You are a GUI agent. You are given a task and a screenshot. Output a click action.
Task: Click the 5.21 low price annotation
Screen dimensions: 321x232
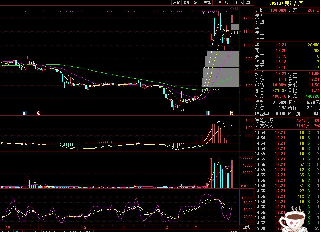click(180, 110)
